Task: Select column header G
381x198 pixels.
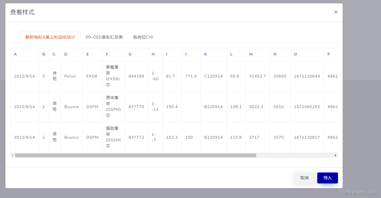Action: [x=130, y=54]
